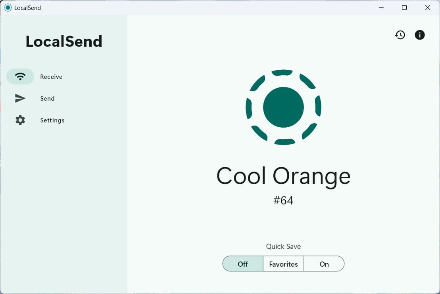
Task: Open the transfer history icon
Action: point(400,35)
